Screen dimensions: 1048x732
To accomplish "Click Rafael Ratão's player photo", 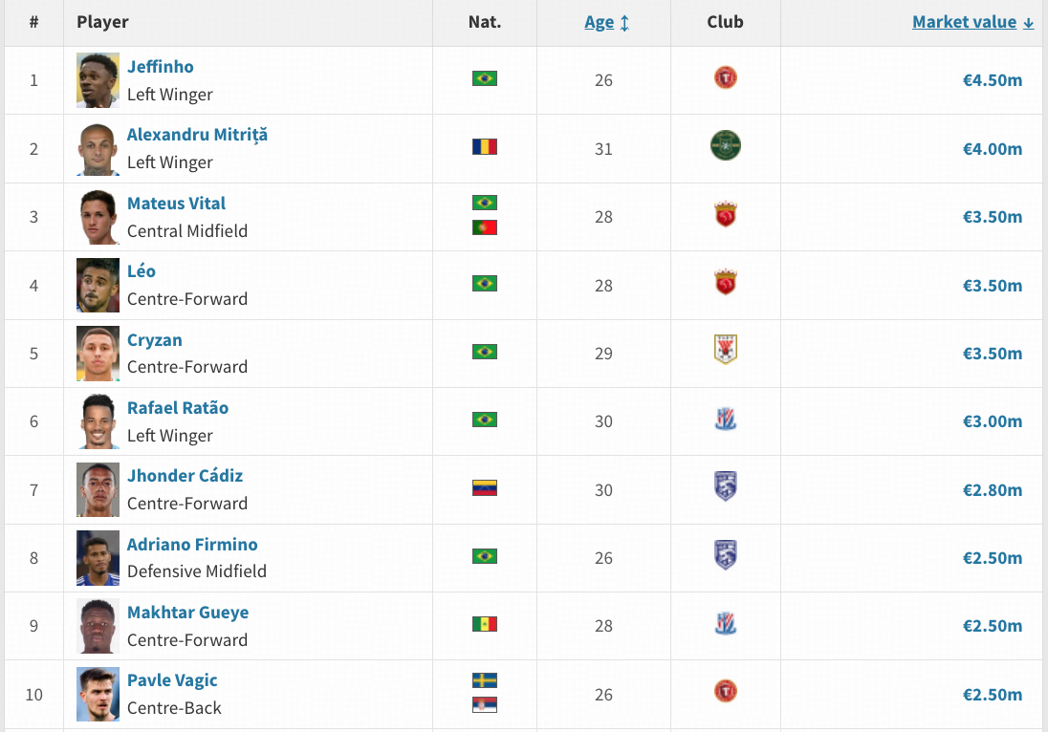I will point(98,421).
